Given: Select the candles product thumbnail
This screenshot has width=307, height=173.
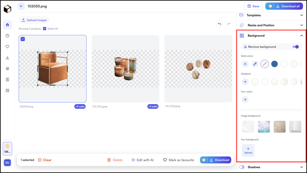Looking at the screenshot, I should point(126,68).
